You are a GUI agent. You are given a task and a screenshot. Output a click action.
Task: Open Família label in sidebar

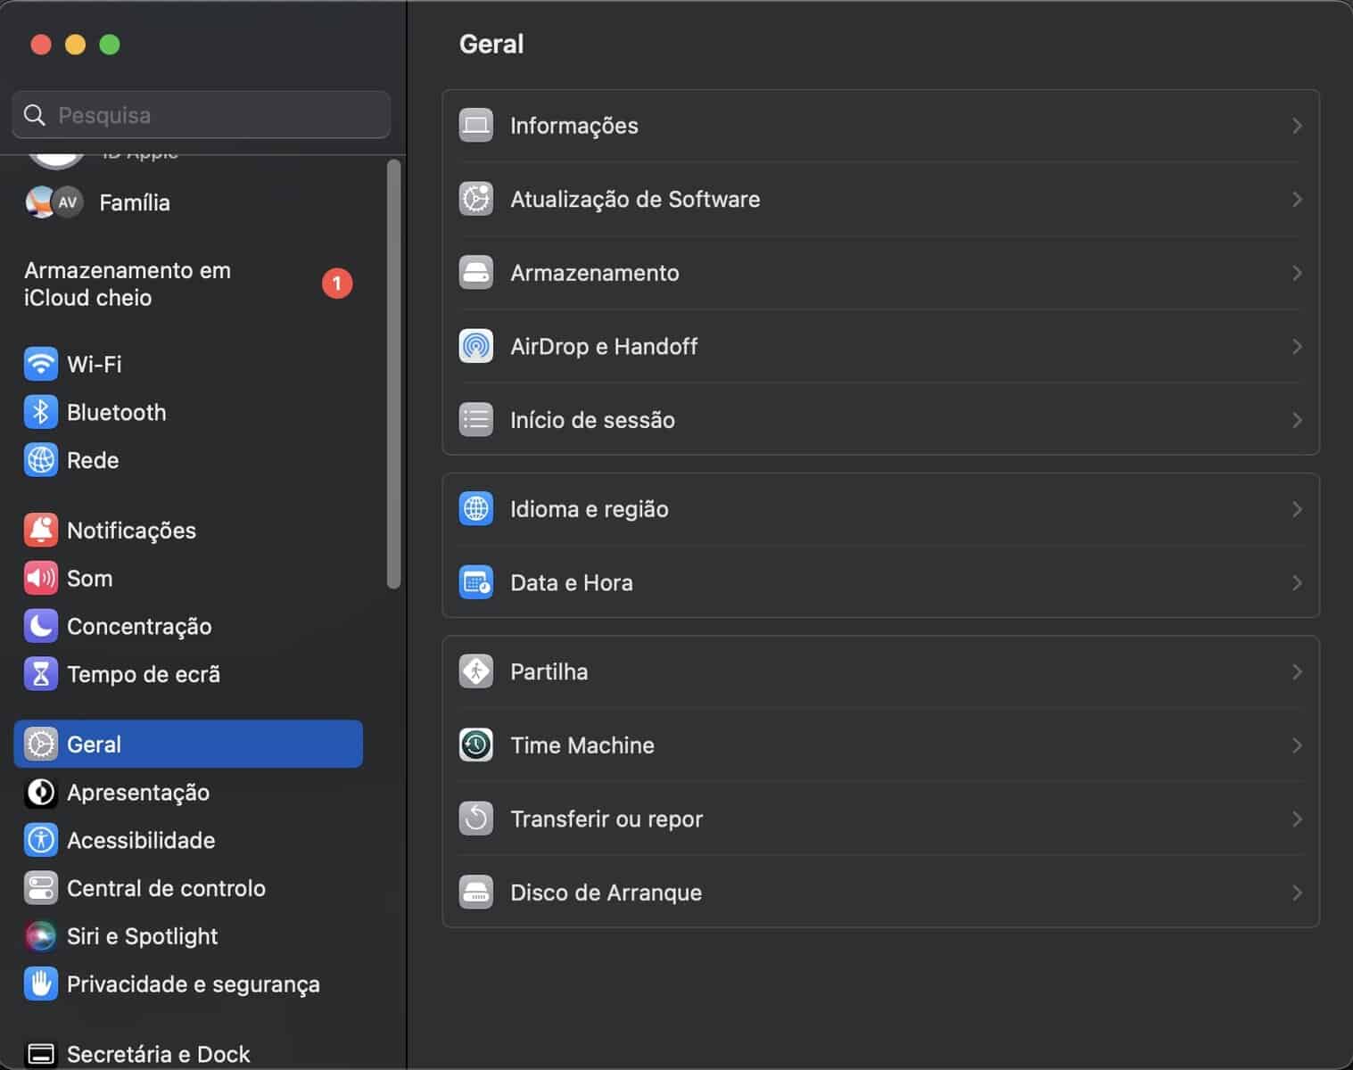135,202
